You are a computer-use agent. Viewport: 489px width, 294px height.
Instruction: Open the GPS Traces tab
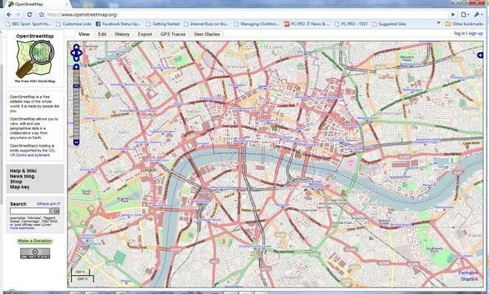tap(173, 34)
